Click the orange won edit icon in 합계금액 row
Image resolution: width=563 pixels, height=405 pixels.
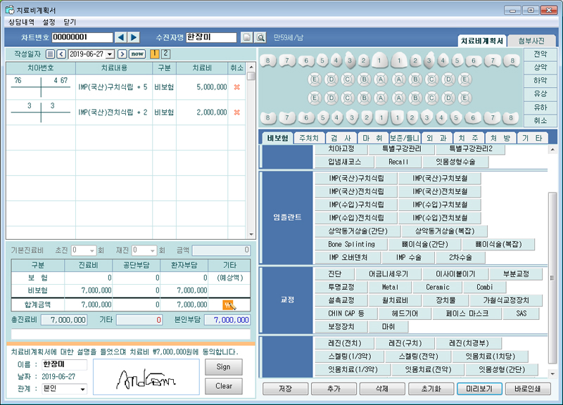(228, 304)
